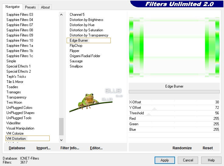Select the Navigator tab

pyautogui.click(x=12, y=7)
